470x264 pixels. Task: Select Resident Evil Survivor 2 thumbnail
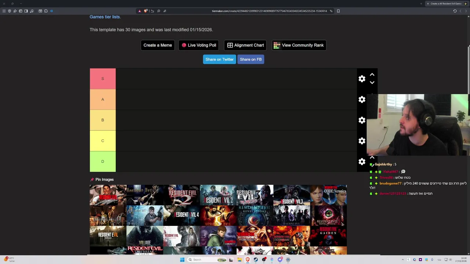coord(255,236)
